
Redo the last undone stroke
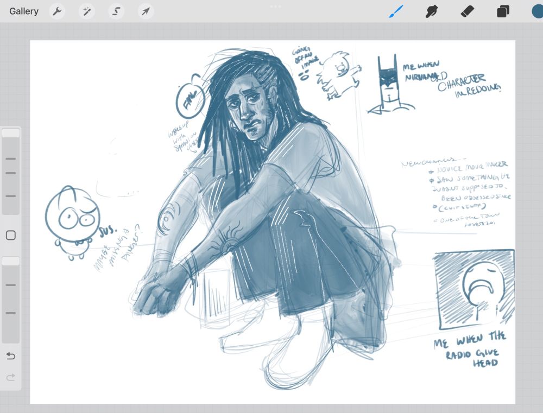click(x=11, y=377)
